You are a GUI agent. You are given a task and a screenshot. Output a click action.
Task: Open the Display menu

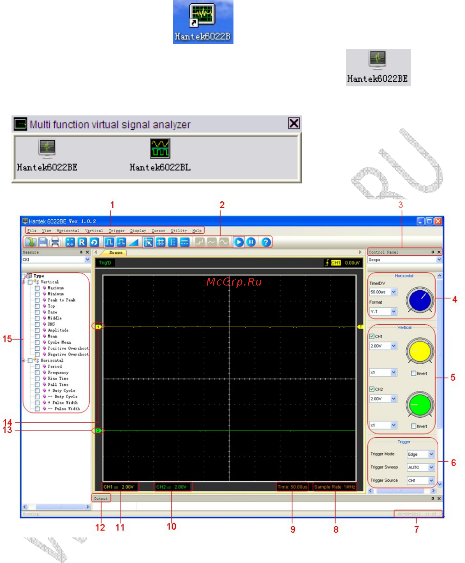click(138, 231)
